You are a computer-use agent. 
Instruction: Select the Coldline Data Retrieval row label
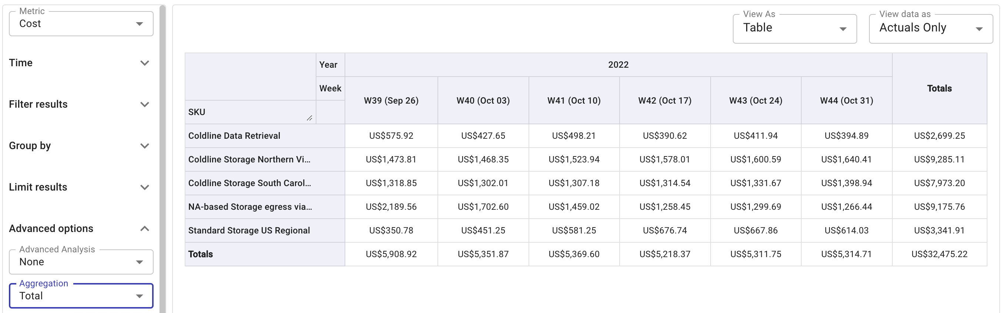[x=234, y=135]
